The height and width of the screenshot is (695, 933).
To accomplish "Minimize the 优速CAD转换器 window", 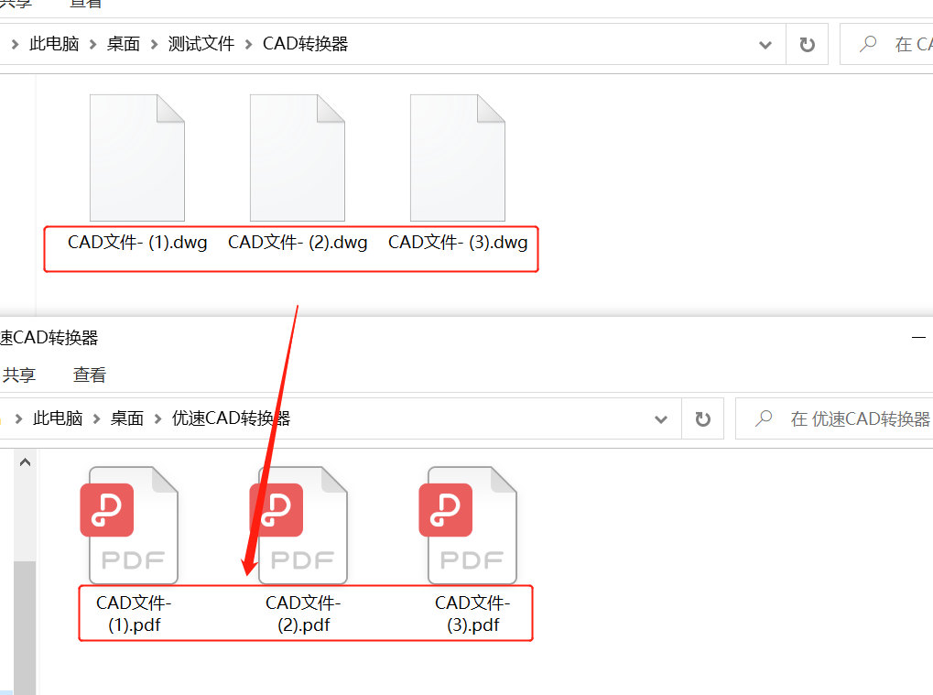I will [x=918, y=337].
